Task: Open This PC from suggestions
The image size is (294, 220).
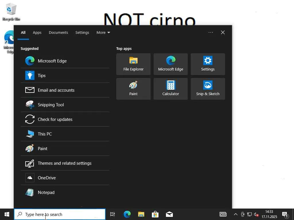Action: (65, 134)
